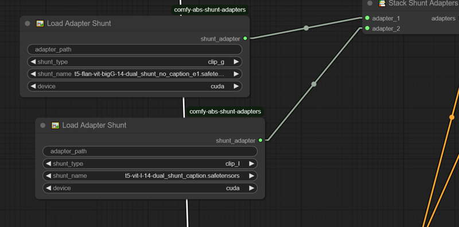Click the adapter_path field in the clip_l node

point(150,152)
